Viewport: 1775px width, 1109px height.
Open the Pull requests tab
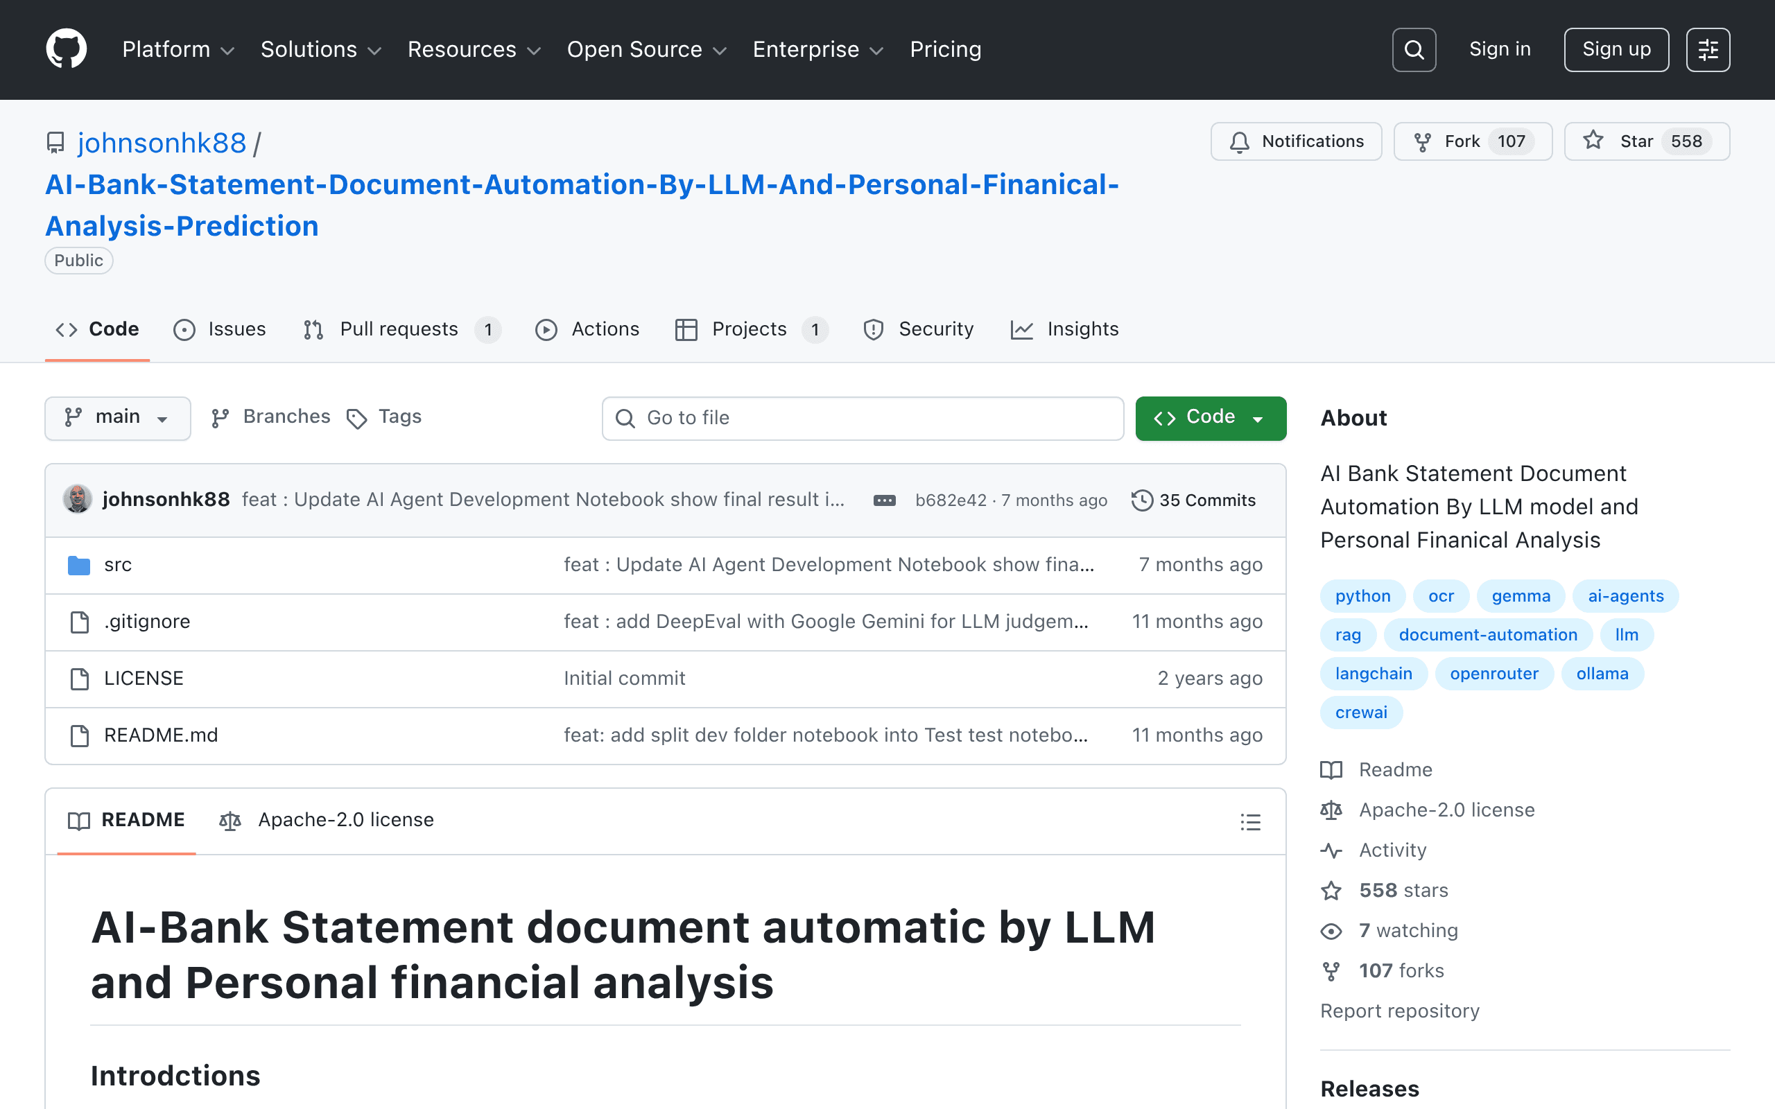(402, 329)
